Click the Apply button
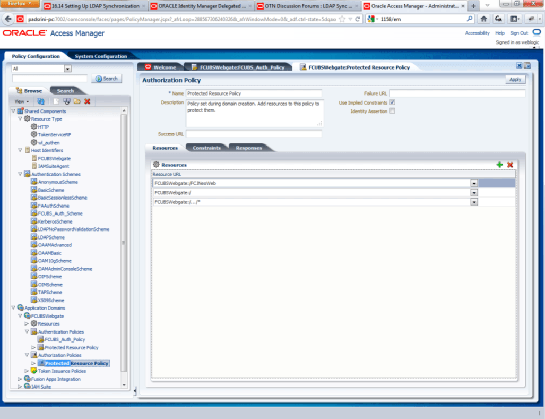The width and height of the screenshot is (545, 419). tap(515, 80)
